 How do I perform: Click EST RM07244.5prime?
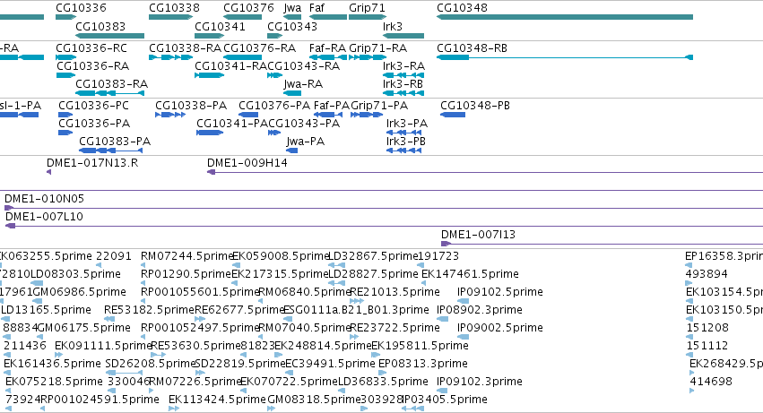tap(187, 256)
